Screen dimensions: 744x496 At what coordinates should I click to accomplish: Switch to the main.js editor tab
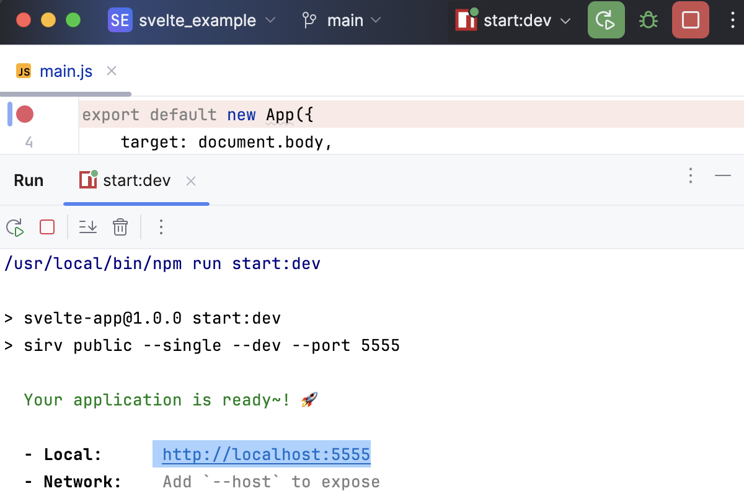point(66,71)
